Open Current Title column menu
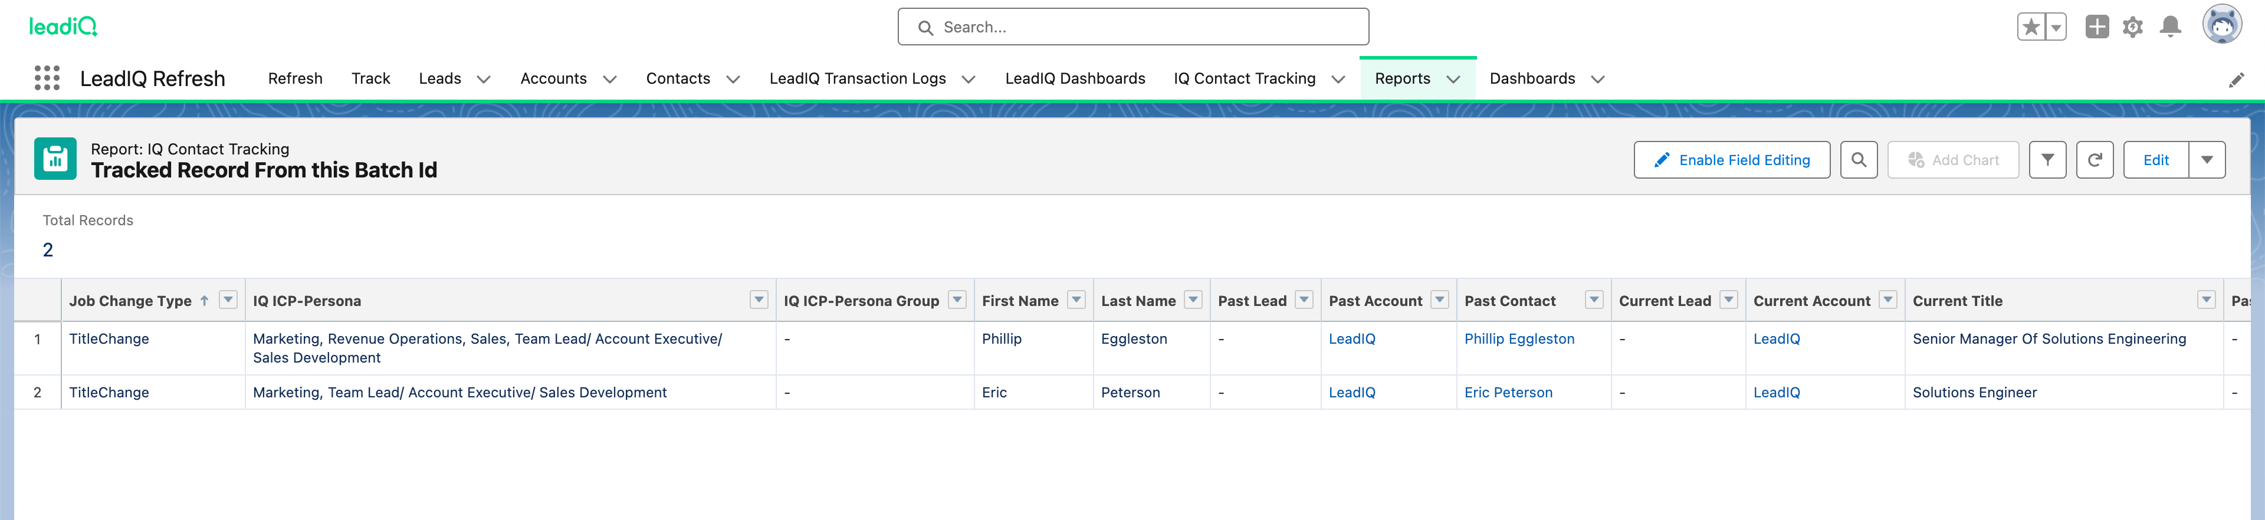The width and height of the screenshot is (2265, 520). [x=2206, y=301]
